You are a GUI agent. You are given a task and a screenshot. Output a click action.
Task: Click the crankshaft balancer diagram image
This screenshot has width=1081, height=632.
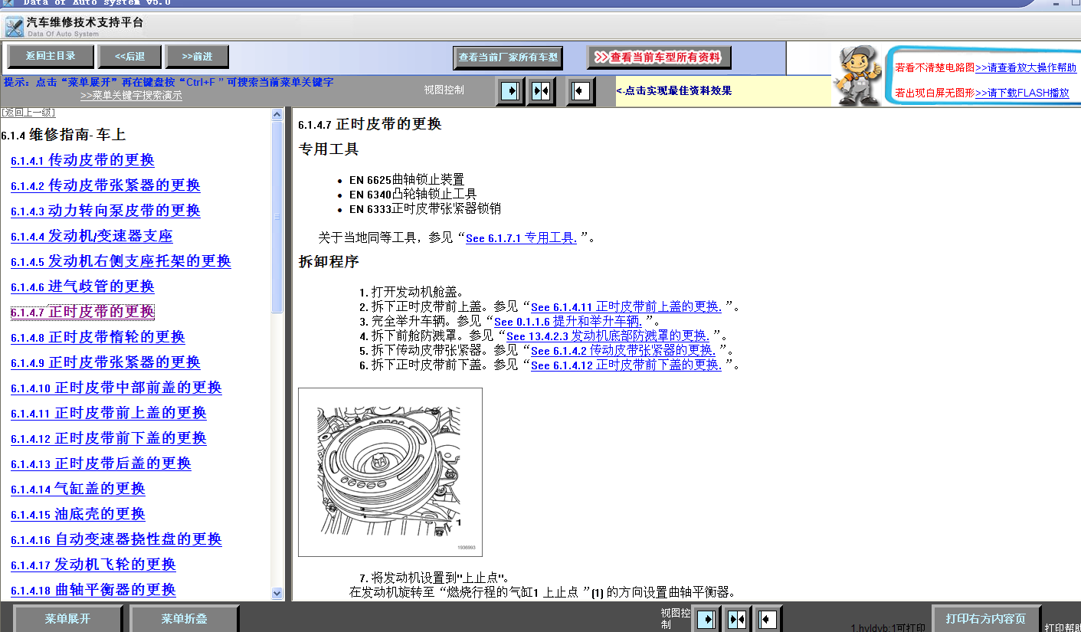[390, 472]
